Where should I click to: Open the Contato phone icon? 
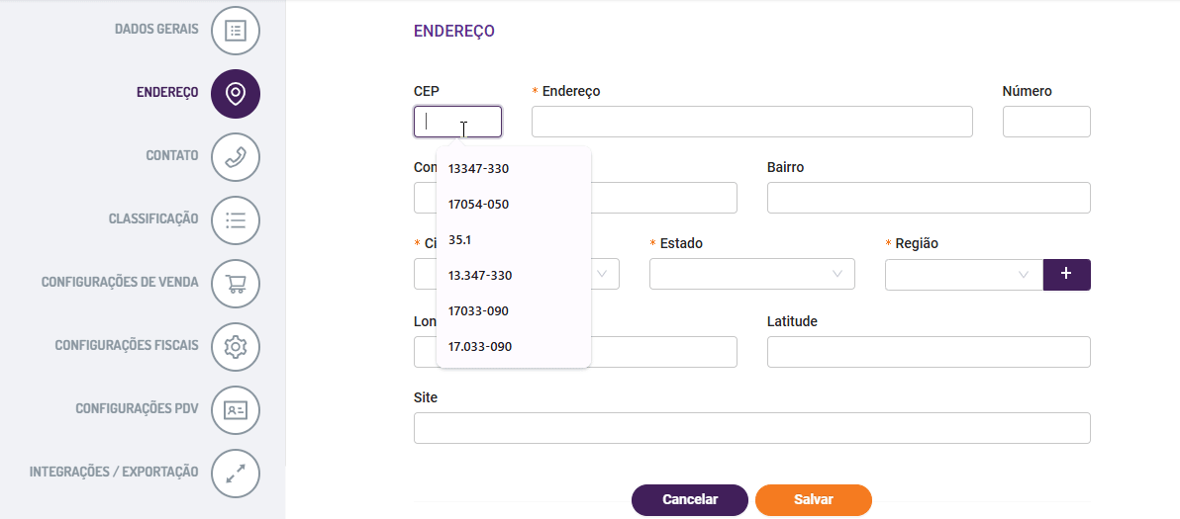pyautogui.click(x=236, y=157)
